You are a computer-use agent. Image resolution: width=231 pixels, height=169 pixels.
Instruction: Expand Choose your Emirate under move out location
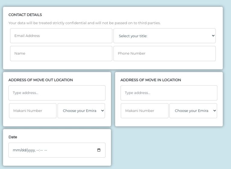(81, 111)
